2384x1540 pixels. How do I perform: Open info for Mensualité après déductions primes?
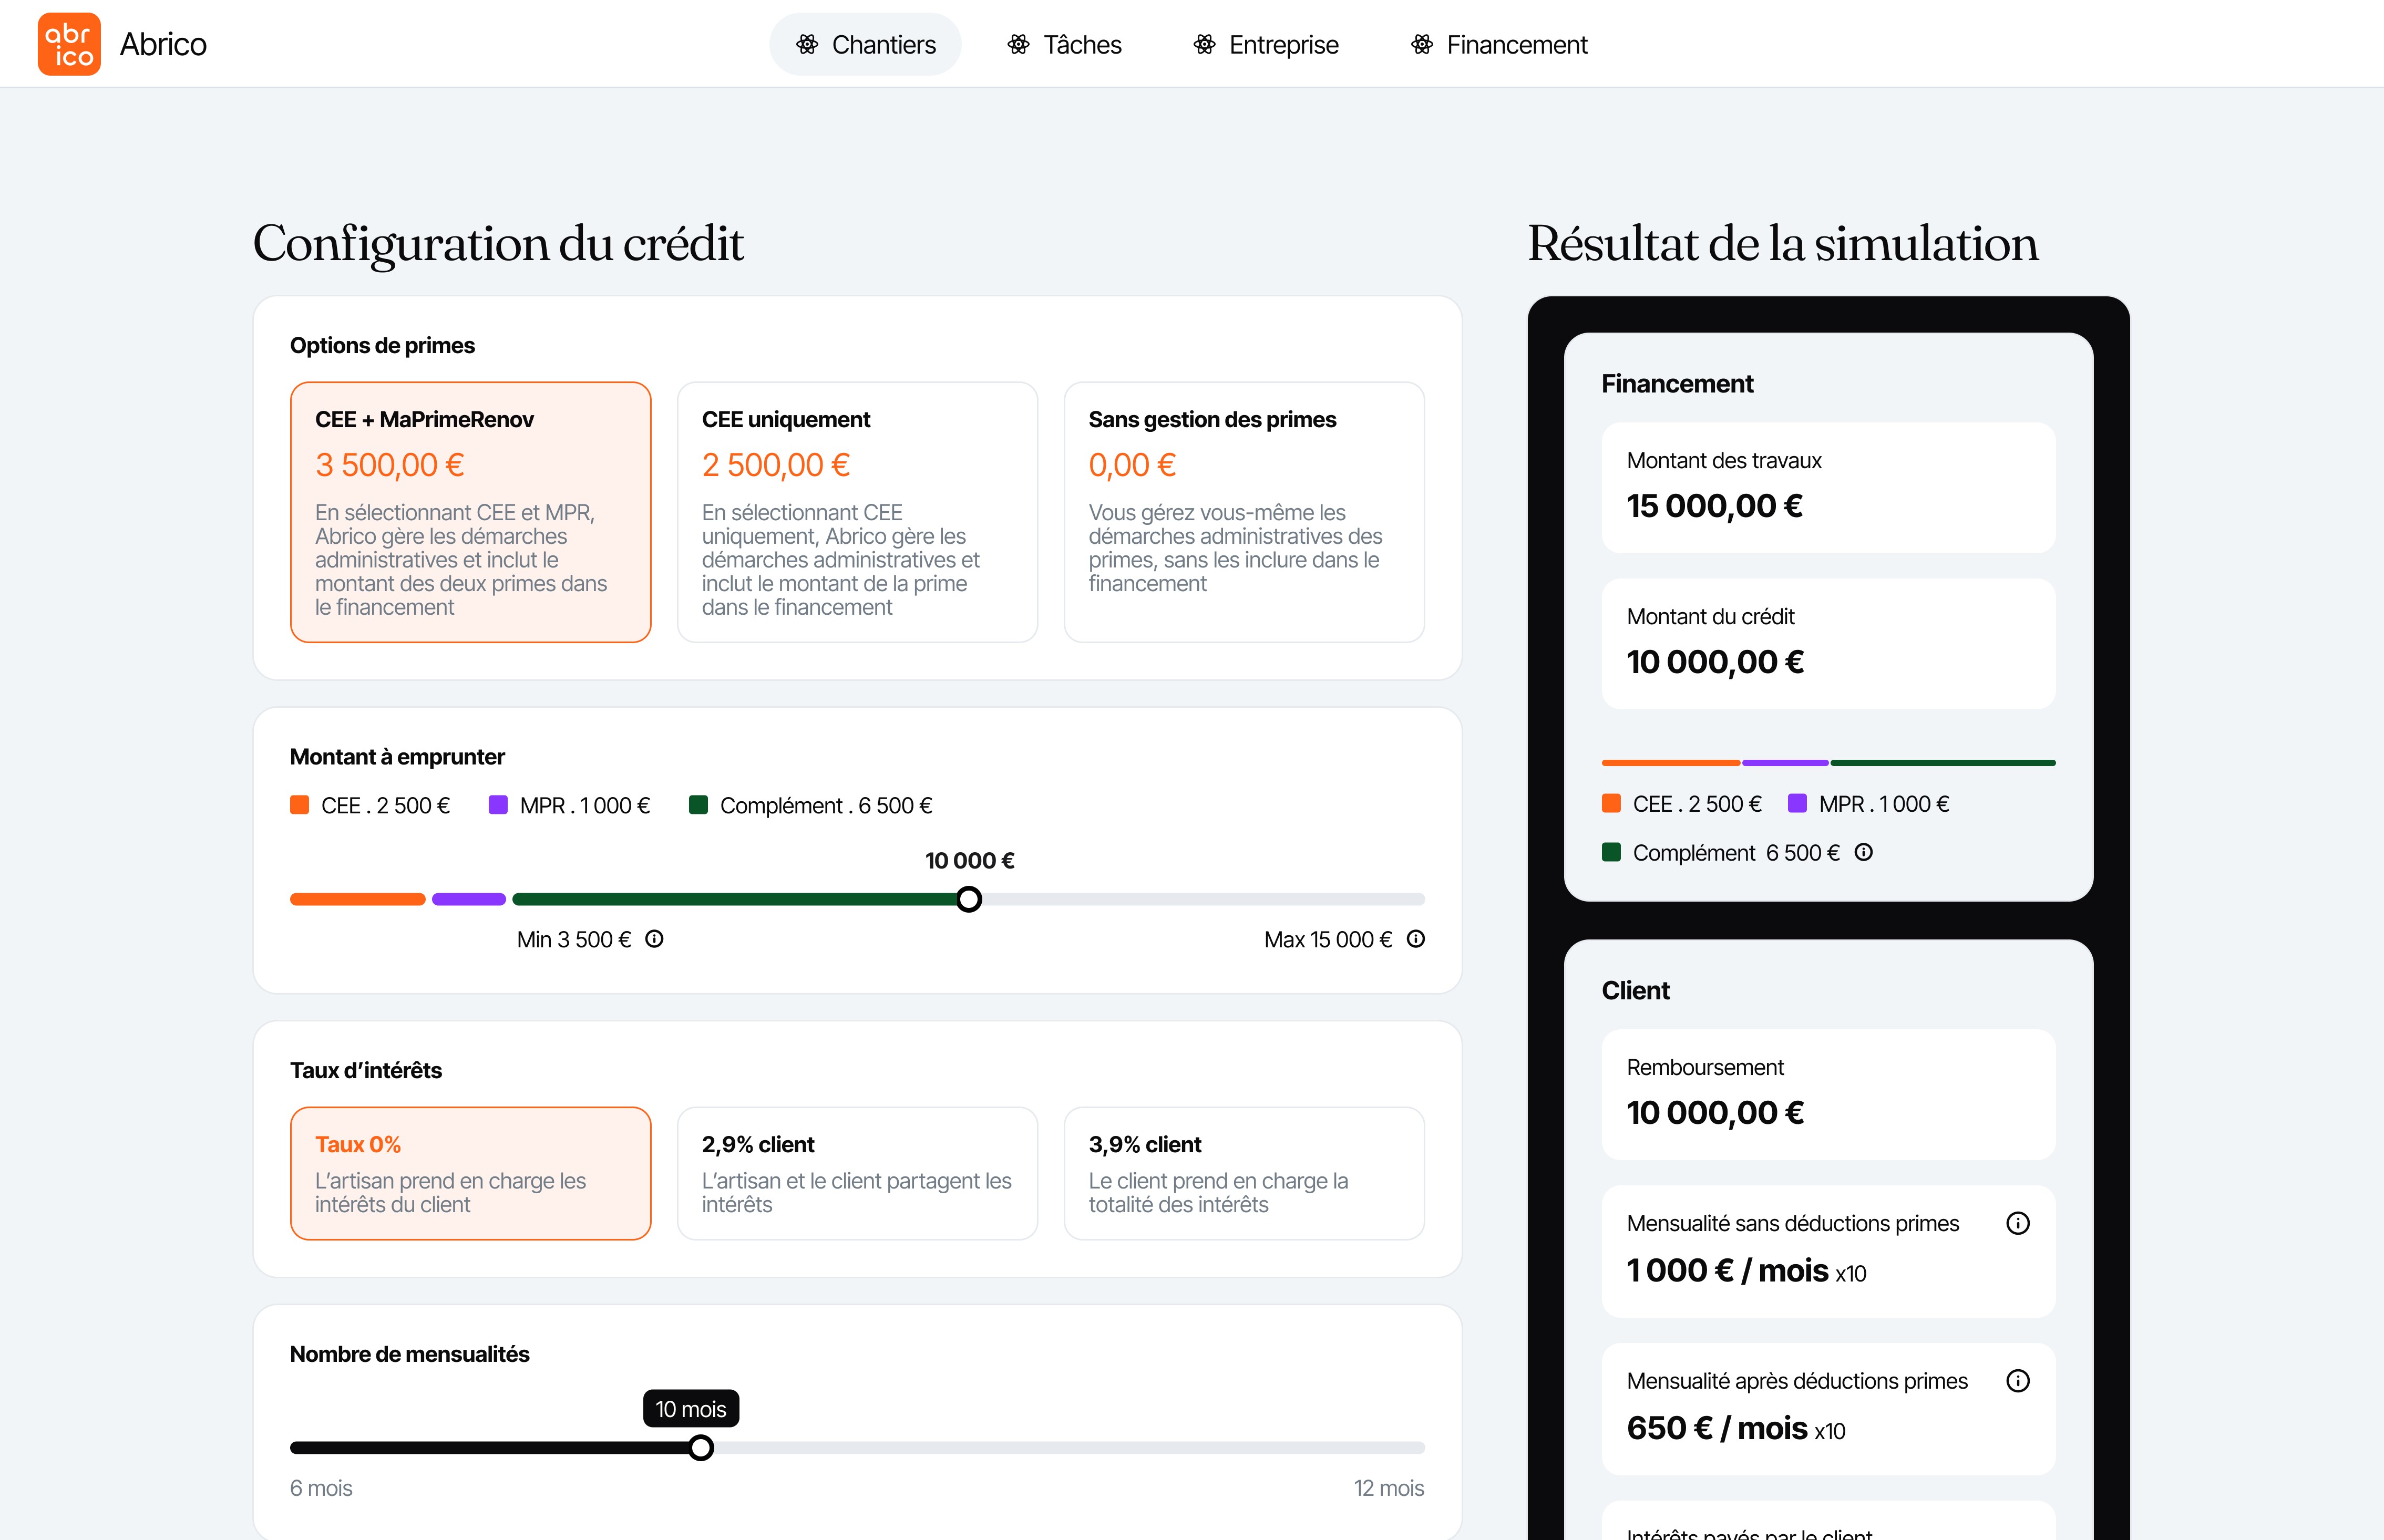[x=2018, y=1381]
